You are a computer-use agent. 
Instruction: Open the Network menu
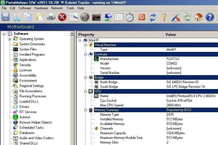pos(57,8)
